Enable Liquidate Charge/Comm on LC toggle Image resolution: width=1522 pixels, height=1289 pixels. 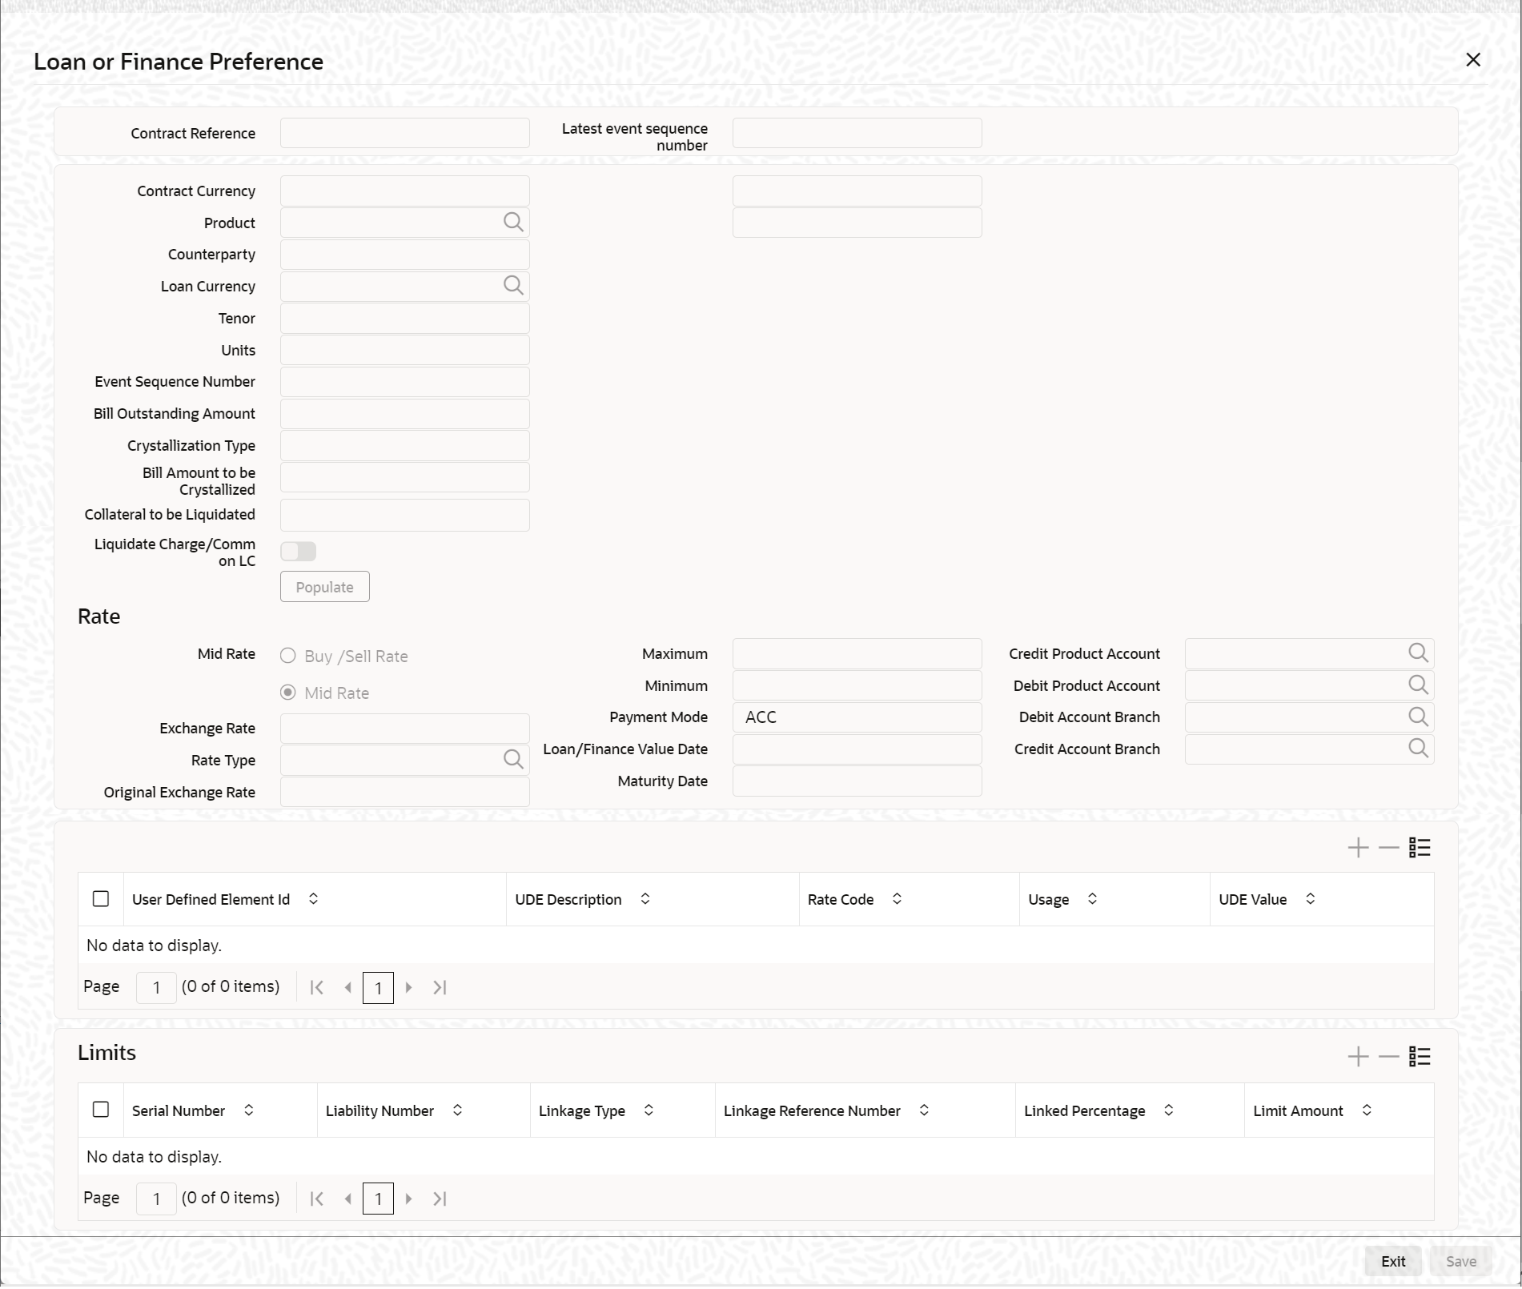(297, 551)
